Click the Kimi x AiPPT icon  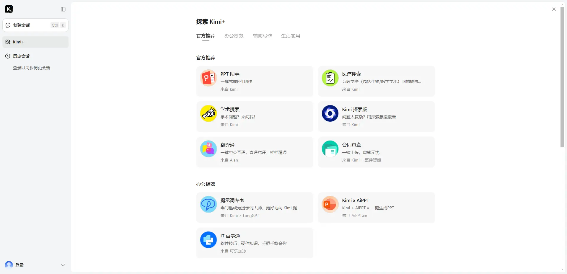330,204
